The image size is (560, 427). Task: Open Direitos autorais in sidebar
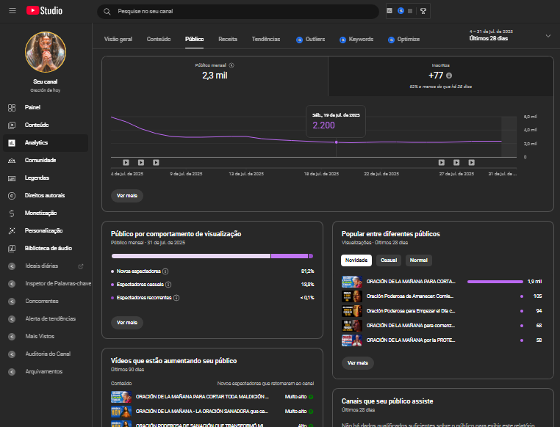46,195
